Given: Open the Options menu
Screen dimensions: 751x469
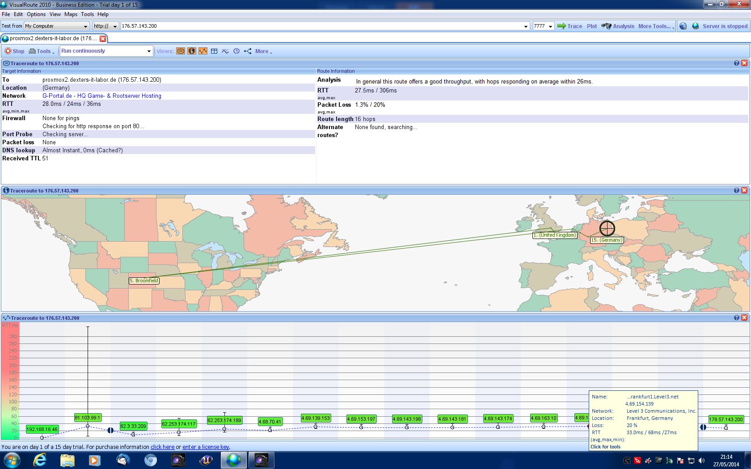Looking at the screenshot, I should [x=36, y=14].
